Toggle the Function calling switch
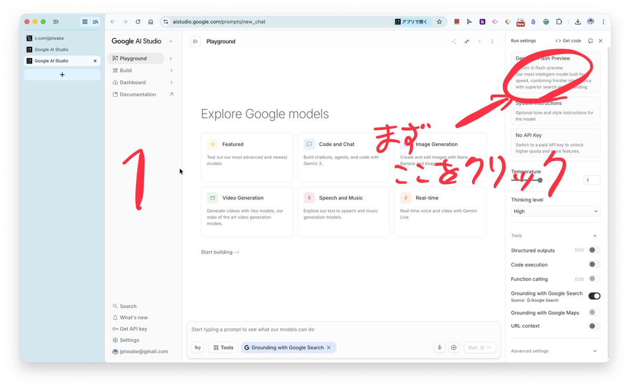Viewport: 631px width, 389px height. [594, 279]
